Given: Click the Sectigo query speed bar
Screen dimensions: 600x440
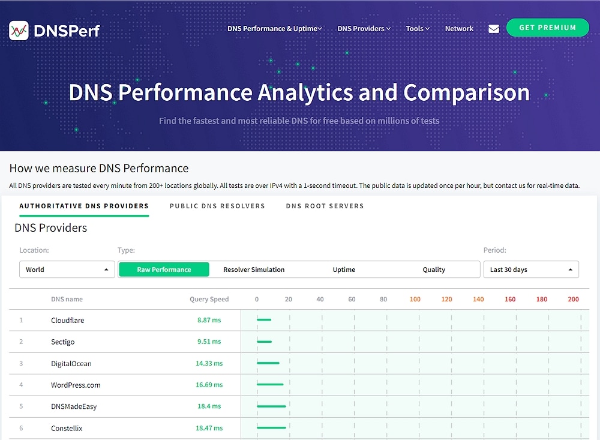Looking at the screenshot, I should click(265, 342).
